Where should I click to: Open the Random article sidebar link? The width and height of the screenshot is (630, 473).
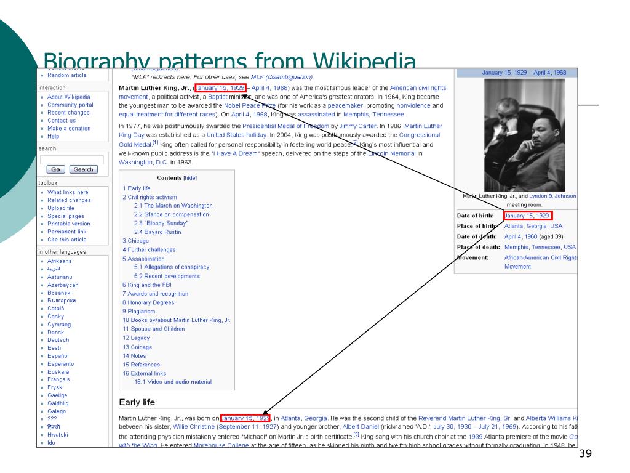coord(66,75)
